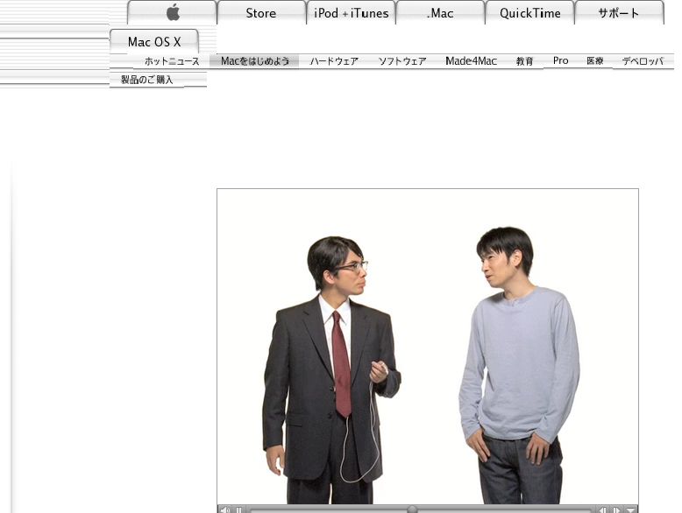Step the movie one frame forward
The image size is (682, 513).
click(616, 509)
